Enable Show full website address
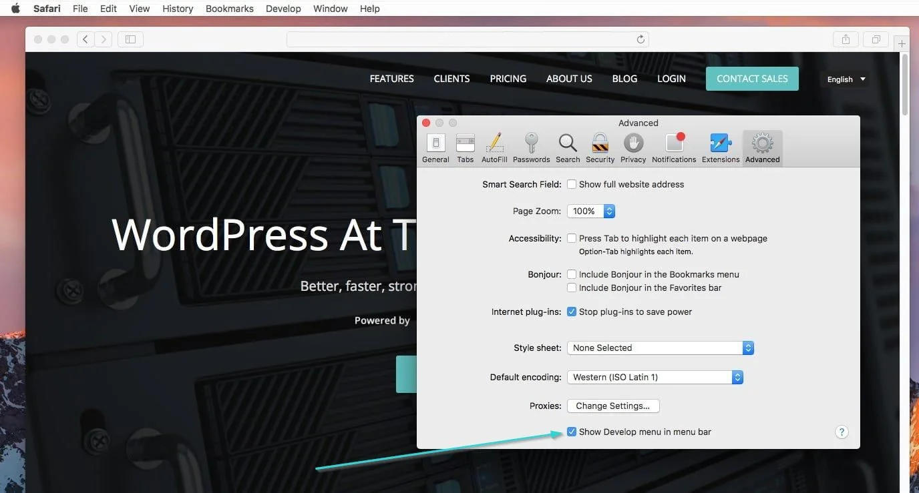Image resolution: width=919 pixels, height=493 pixels. click(x=572, y=184)
